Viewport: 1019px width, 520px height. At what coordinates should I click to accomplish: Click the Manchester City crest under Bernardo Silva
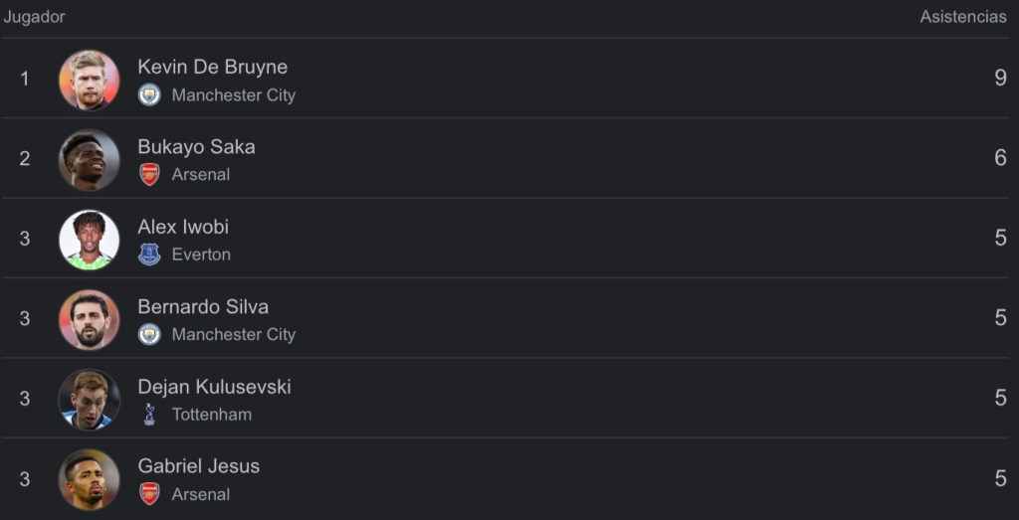coord(149,334)
